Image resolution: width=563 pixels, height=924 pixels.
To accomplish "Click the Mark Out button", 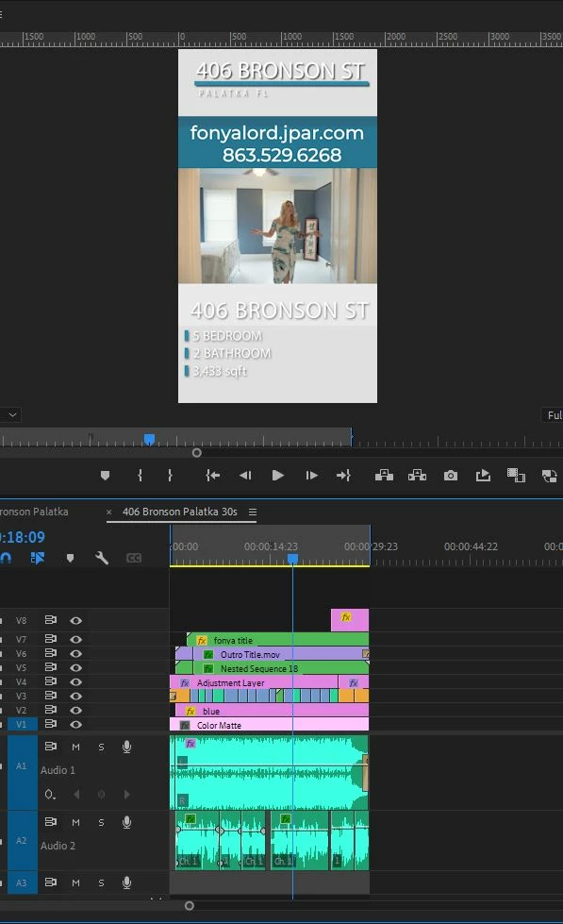I will 170,475.
